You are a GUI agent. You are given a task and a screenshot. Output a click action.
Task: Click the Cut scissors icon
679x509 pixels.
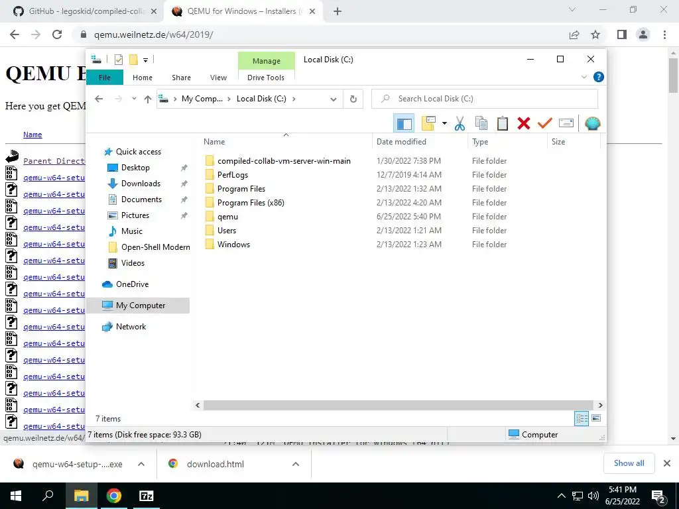click(x=460, y=124)
